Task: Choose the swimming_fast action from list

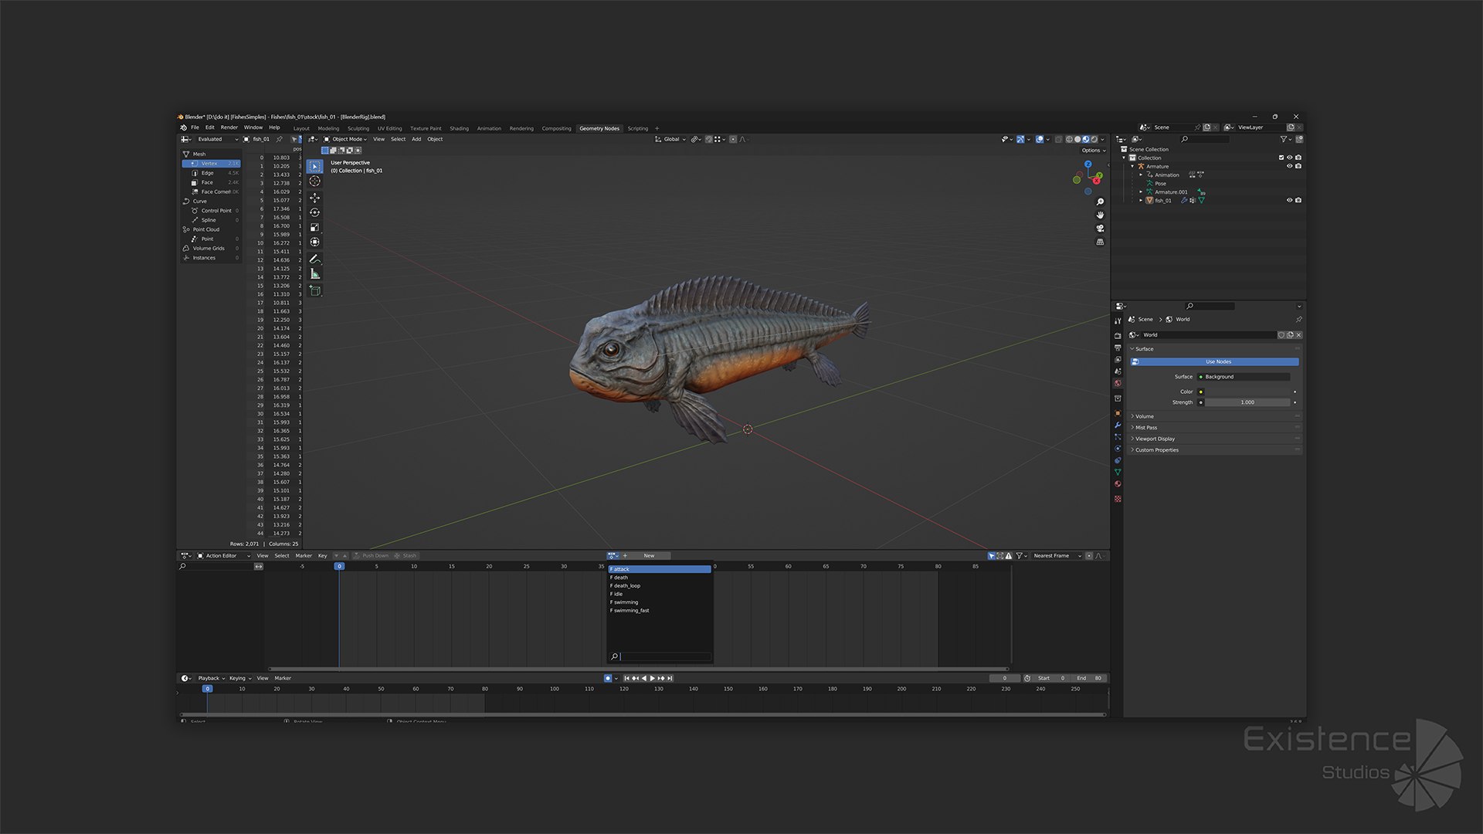Action: click(x=660, y=611)
